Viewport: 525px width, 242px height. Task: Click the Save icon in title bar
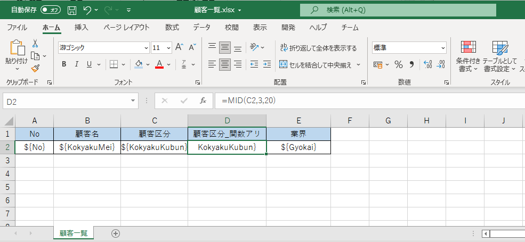click(72, 10)
